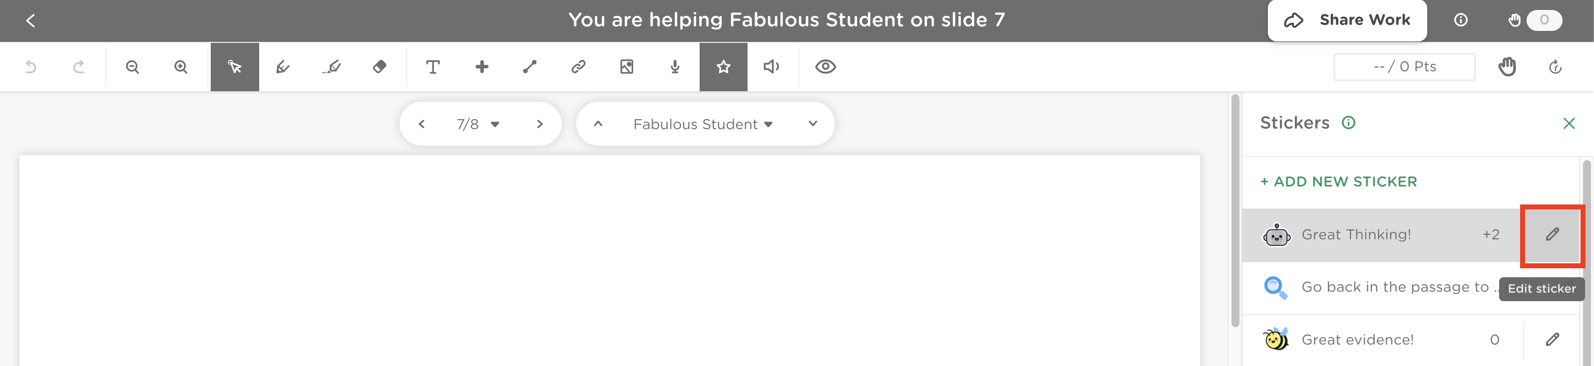Image resolution: width=1594 pixels, height=366 pixels.
Task: Click Add New Sticker
Action: tap(1338, 182)
